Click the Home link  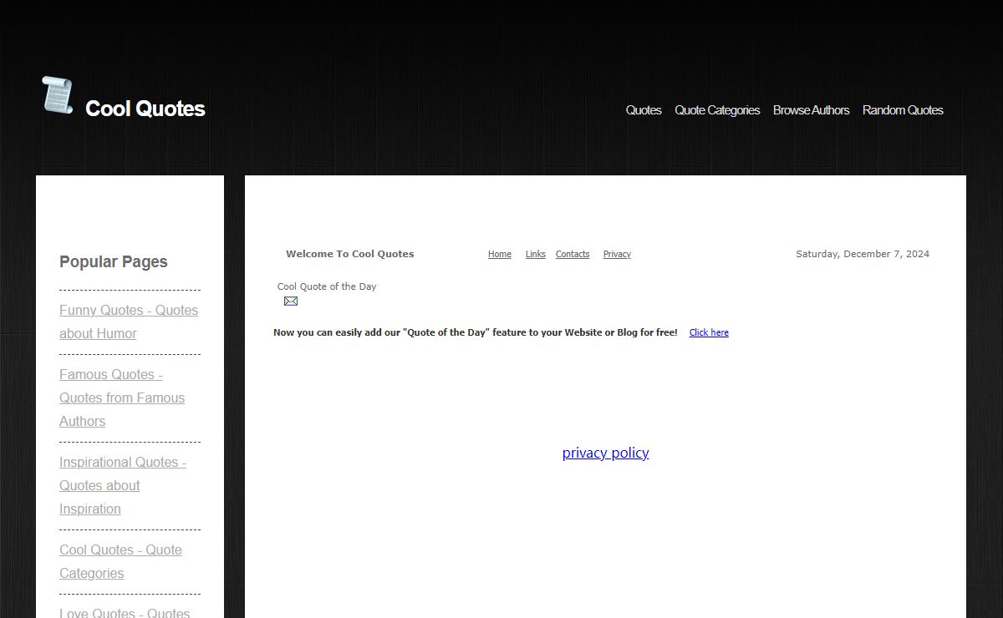pyautogui.click(x=499, y=255)
